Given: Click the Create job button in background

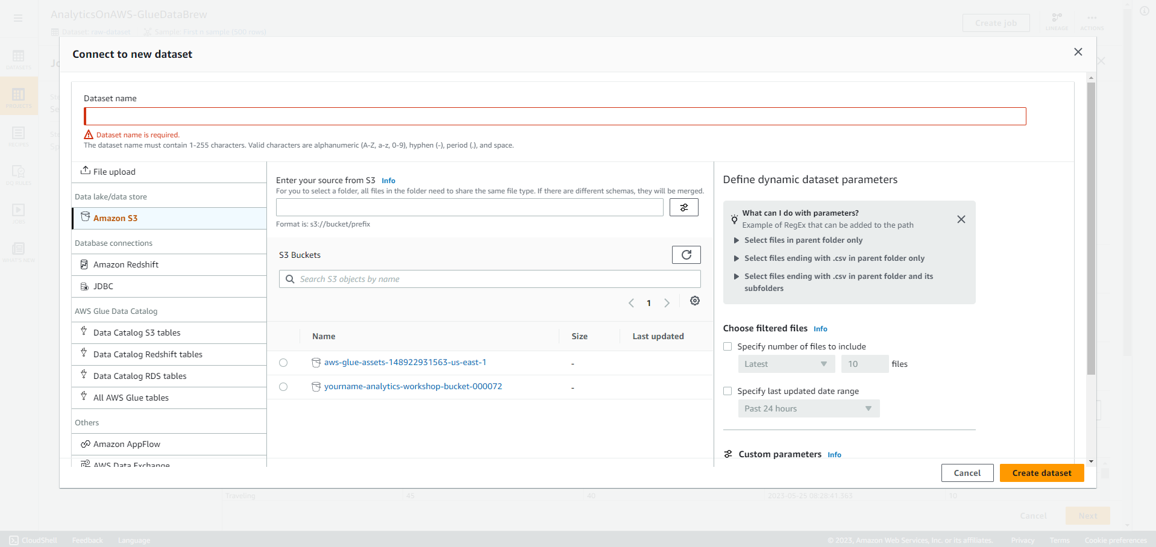Looking at the screenshot, I should tap(996, 23).
